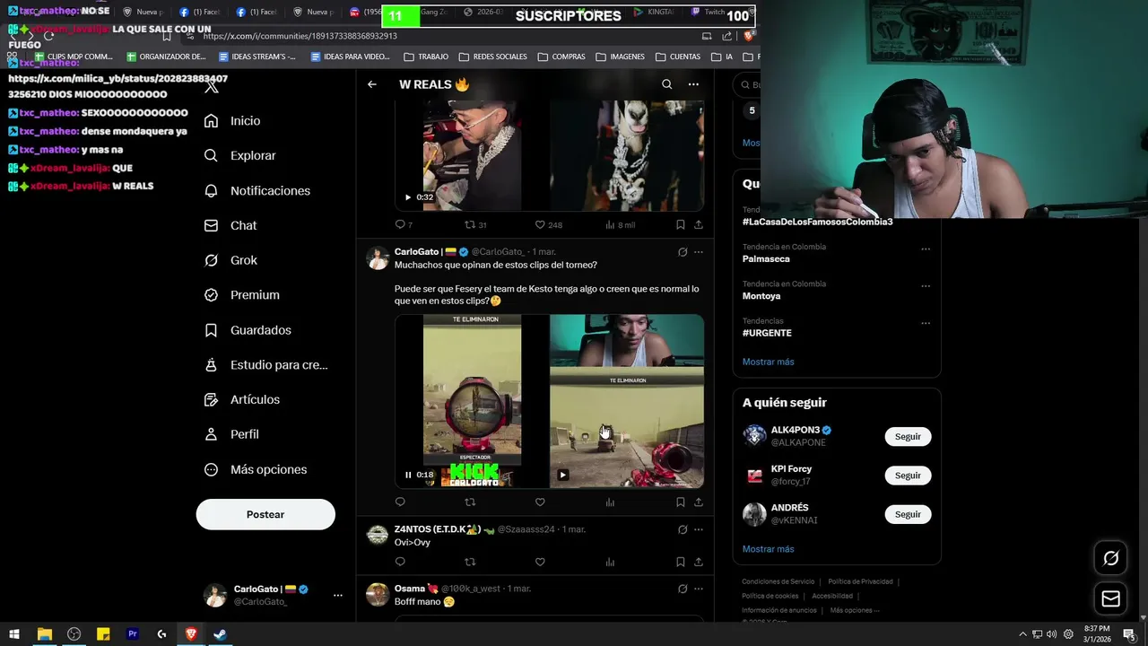The image size is (1148, 646).
Task: Open Perfil in the sidebar
Action: click(x=231, y=434)
